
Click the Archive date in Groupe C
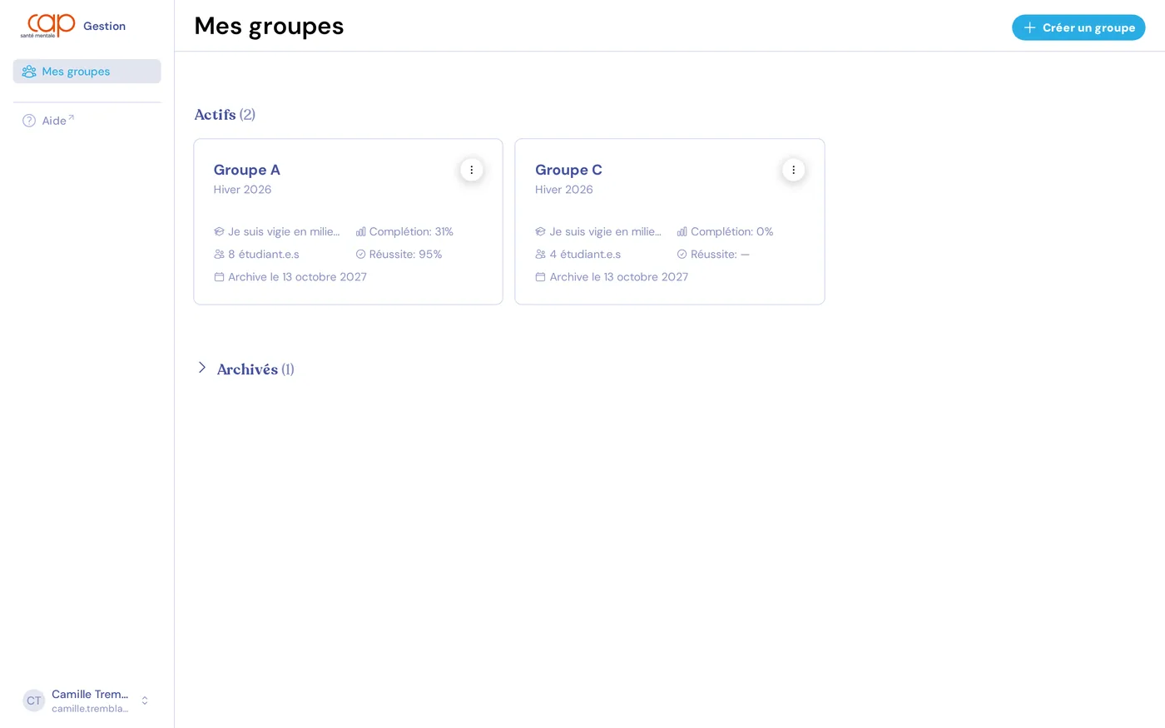[619, 276]
